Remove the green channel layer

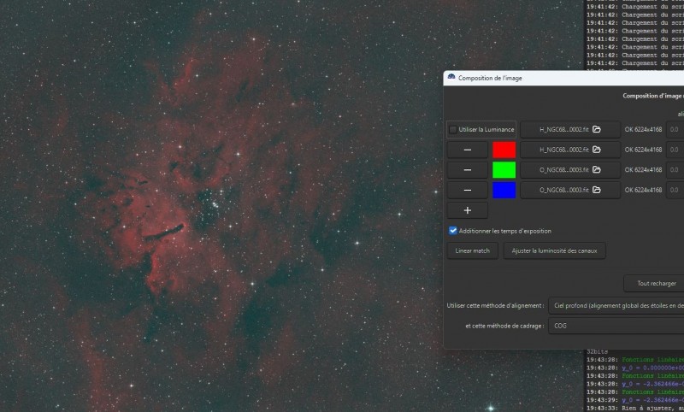[467, 169]
